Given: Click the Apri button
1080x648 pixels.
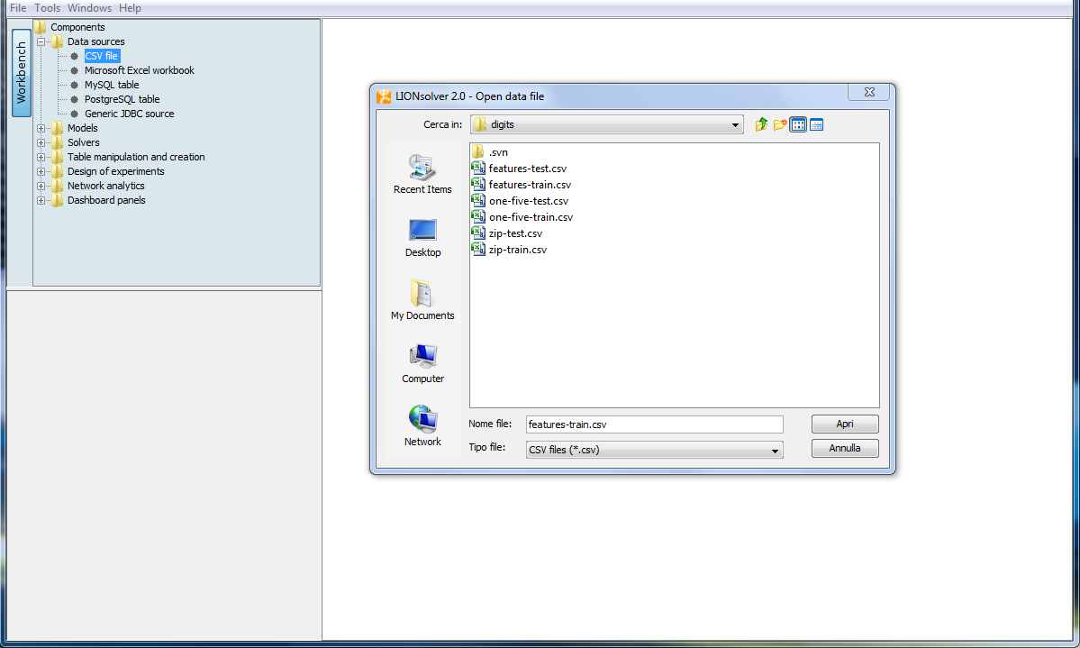Looking at the screenshot, I should [844, 424].
